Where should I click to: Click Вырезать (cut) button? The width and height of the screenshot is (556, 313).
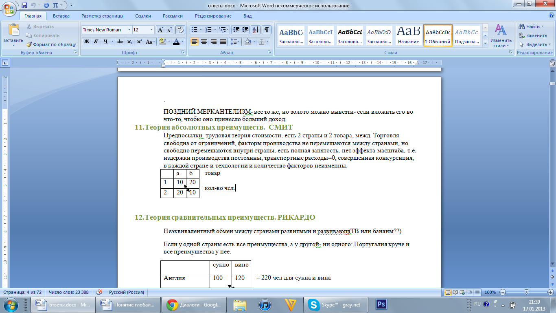40,26
